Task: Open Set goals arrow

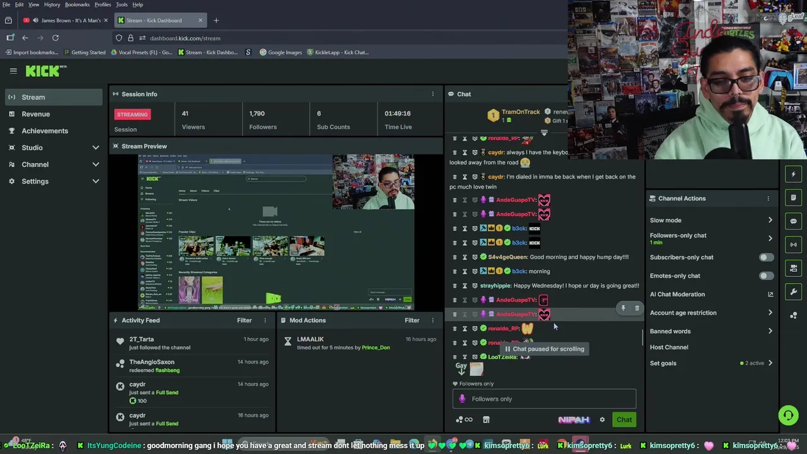Action: tap(770, 363)
